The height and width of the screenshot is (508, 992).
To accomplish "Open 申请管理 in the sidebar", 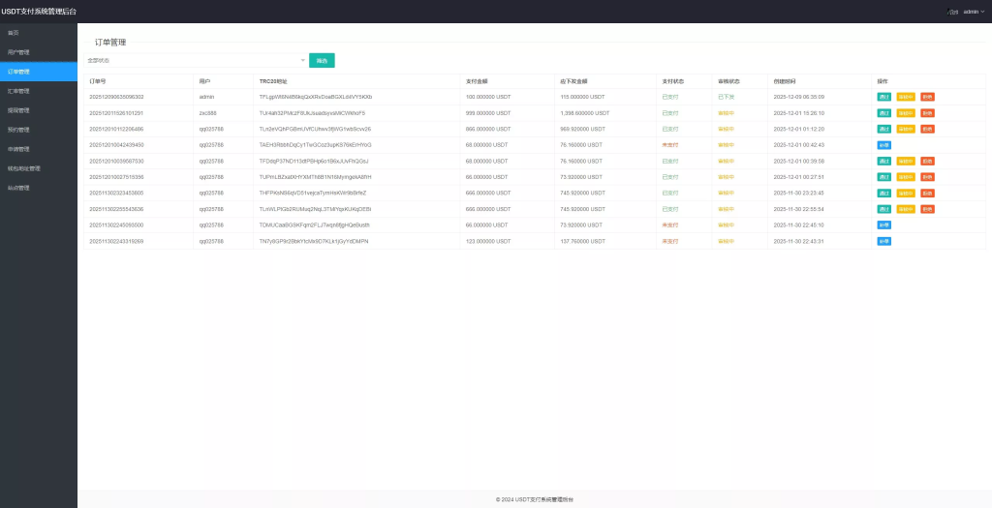I will coord(18,149).
